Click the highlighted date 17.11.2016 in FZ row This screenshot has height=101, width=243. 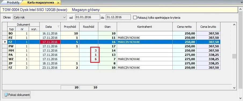click(x=50, y=42)
